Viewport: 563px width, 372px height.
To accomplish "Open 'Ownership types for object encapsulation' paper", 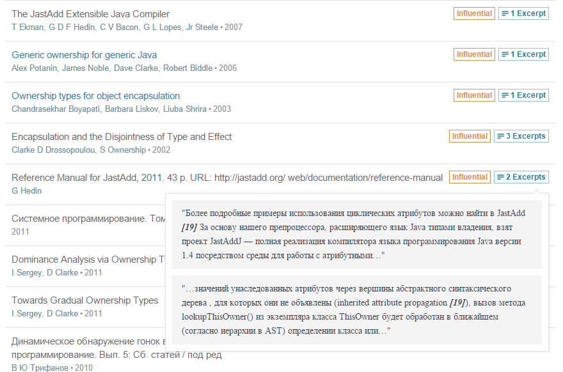I will point(95,96).
